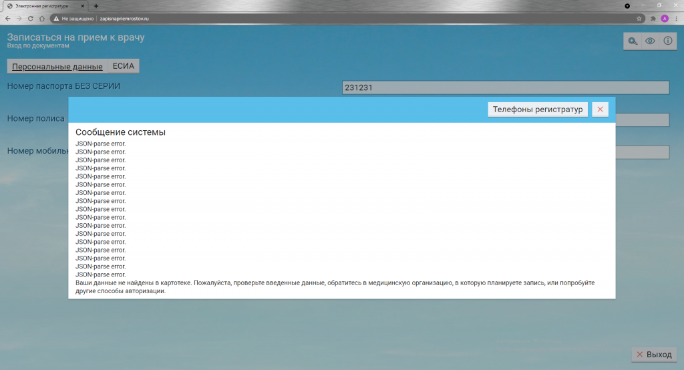Open the browser extensions puzzle icon
Viewport: 684px width, 370px height.
tap(653, 19)
